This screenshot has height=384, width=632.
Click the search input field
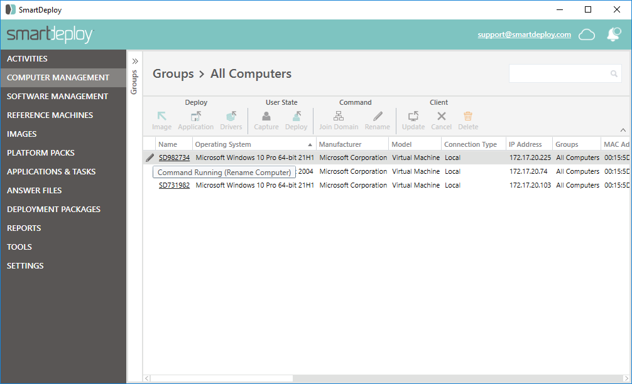(x=559, y=73)
